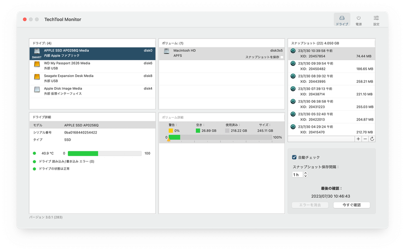Viewport: 405px width, 251px height.
Task: Click yellow 警告 color swatch
Action: pos(171,131)
